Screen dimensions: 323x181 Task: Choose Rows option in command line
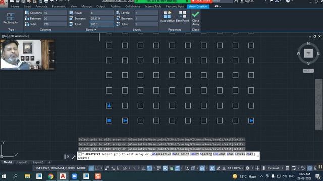[x=230, y=154]
